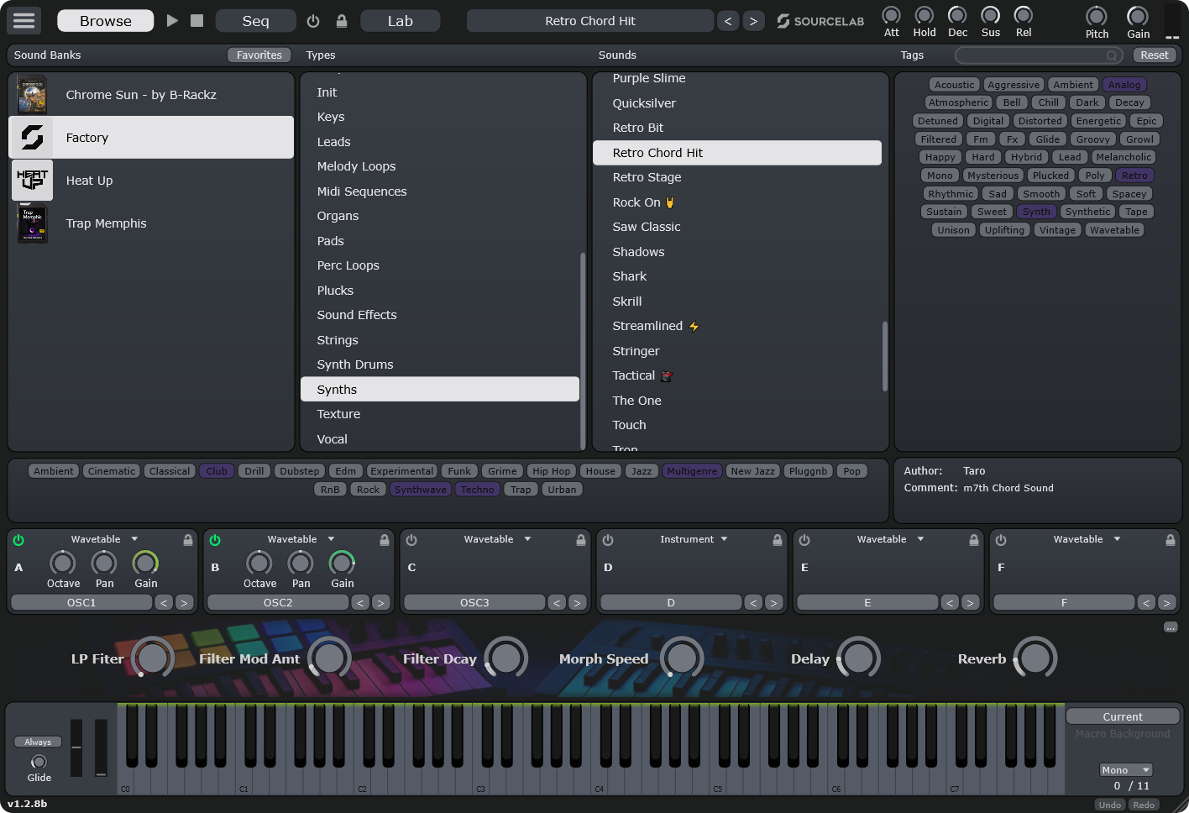Toggle the Favorites filter
The height and width of the screenshot is (813, 1189).
coord(259,55)
